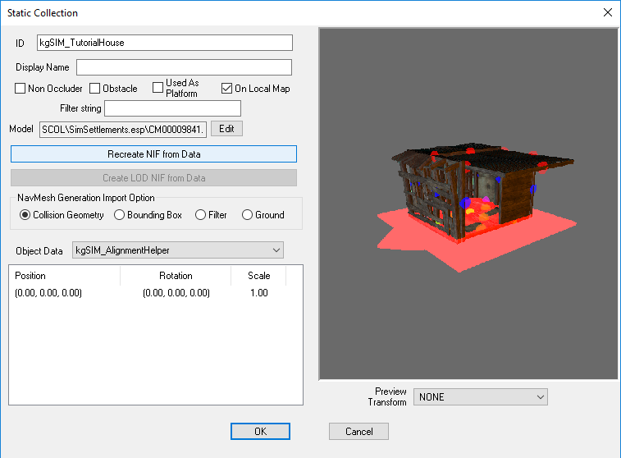Click the Edit model button
The image size is (621, 458).
(226, 129)
